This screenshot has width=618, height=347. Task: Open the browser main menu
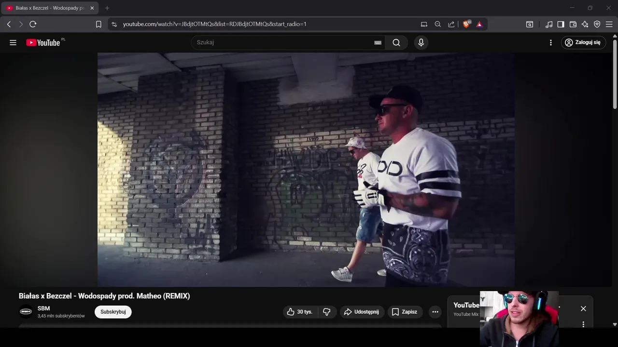point(609,24)
